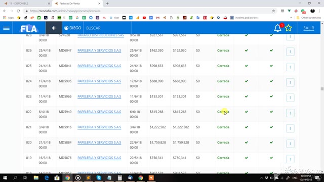
Task: Click second check mark in row 823
Action: pyautogui.click(x=271, y=97)
